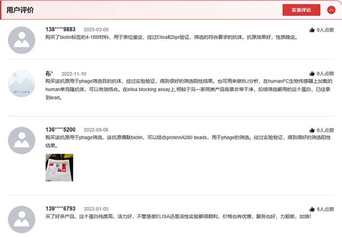Like the review by 138****9883

pyautogui.click(x=312, y=30)
